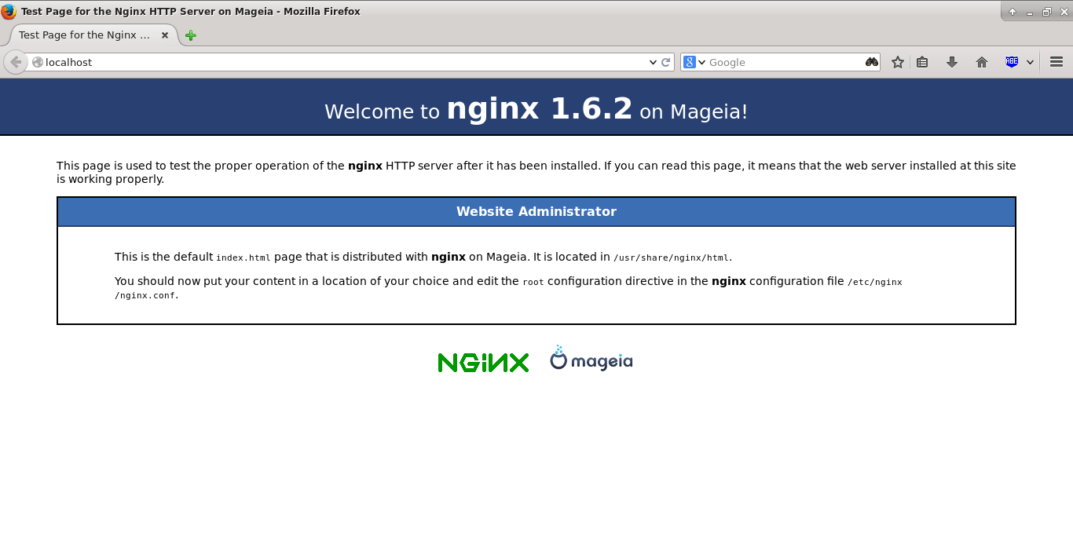Bookmark this page with the star icon
This screenshot has height=548, width=1073.
tap(898, 62)
